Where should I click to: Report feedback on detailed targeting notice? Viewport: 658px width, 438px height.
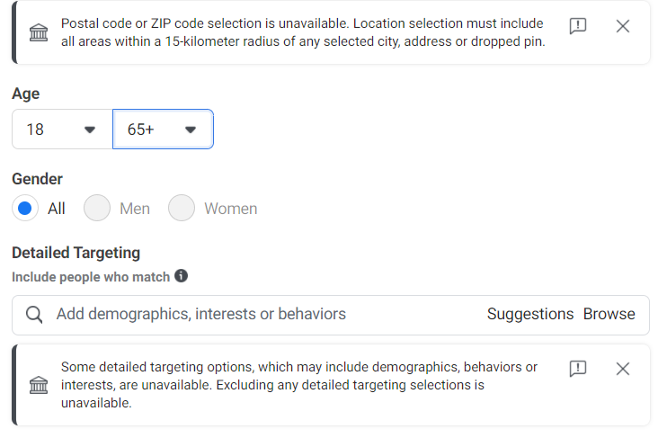[x=578, y=368]
